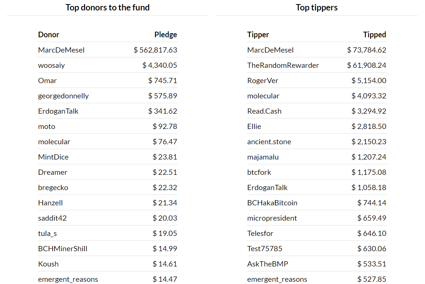Image resolution: width=425 pixels, height=284 pixels.
Task: Open btcfork in the tippers list
Action: 259,172
